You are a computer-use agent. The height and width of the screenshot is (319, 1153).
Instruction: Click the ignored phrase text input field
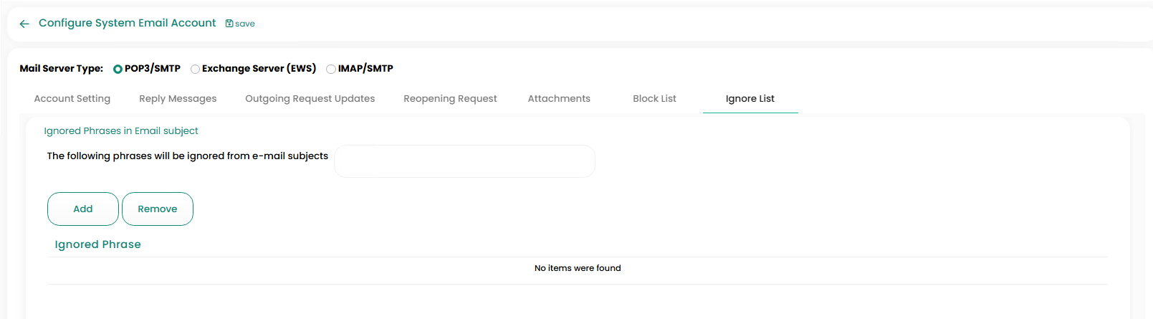click(464, 161)
